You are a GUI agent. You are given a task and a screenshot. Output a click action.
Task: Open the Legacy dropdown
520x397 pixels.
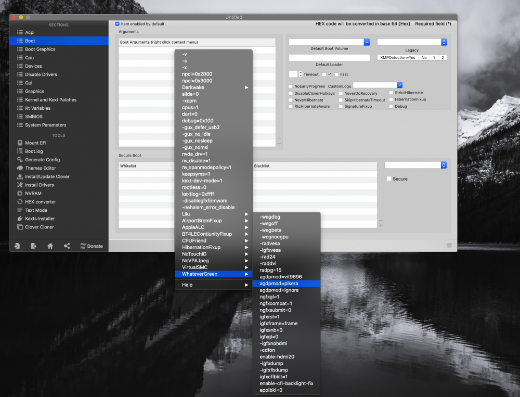pos(444,42)
